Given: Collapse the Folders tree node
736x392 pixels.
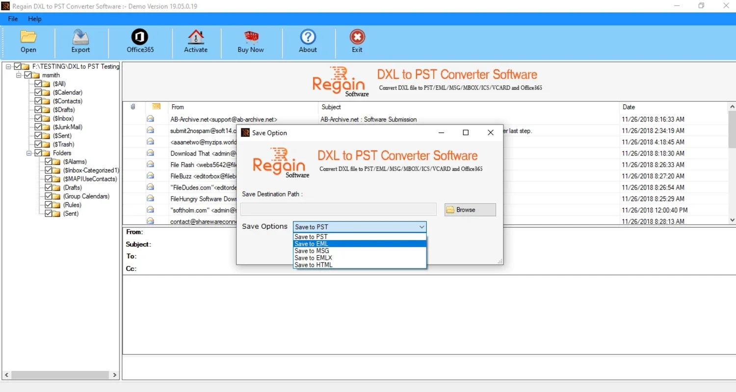Looking at the screenshot, I should [29, 153].
